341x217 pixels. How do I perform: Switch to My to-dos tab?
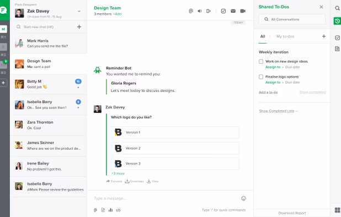tap(285, 36)
